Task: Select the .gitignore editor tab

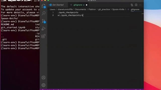Action: (78, 5)
